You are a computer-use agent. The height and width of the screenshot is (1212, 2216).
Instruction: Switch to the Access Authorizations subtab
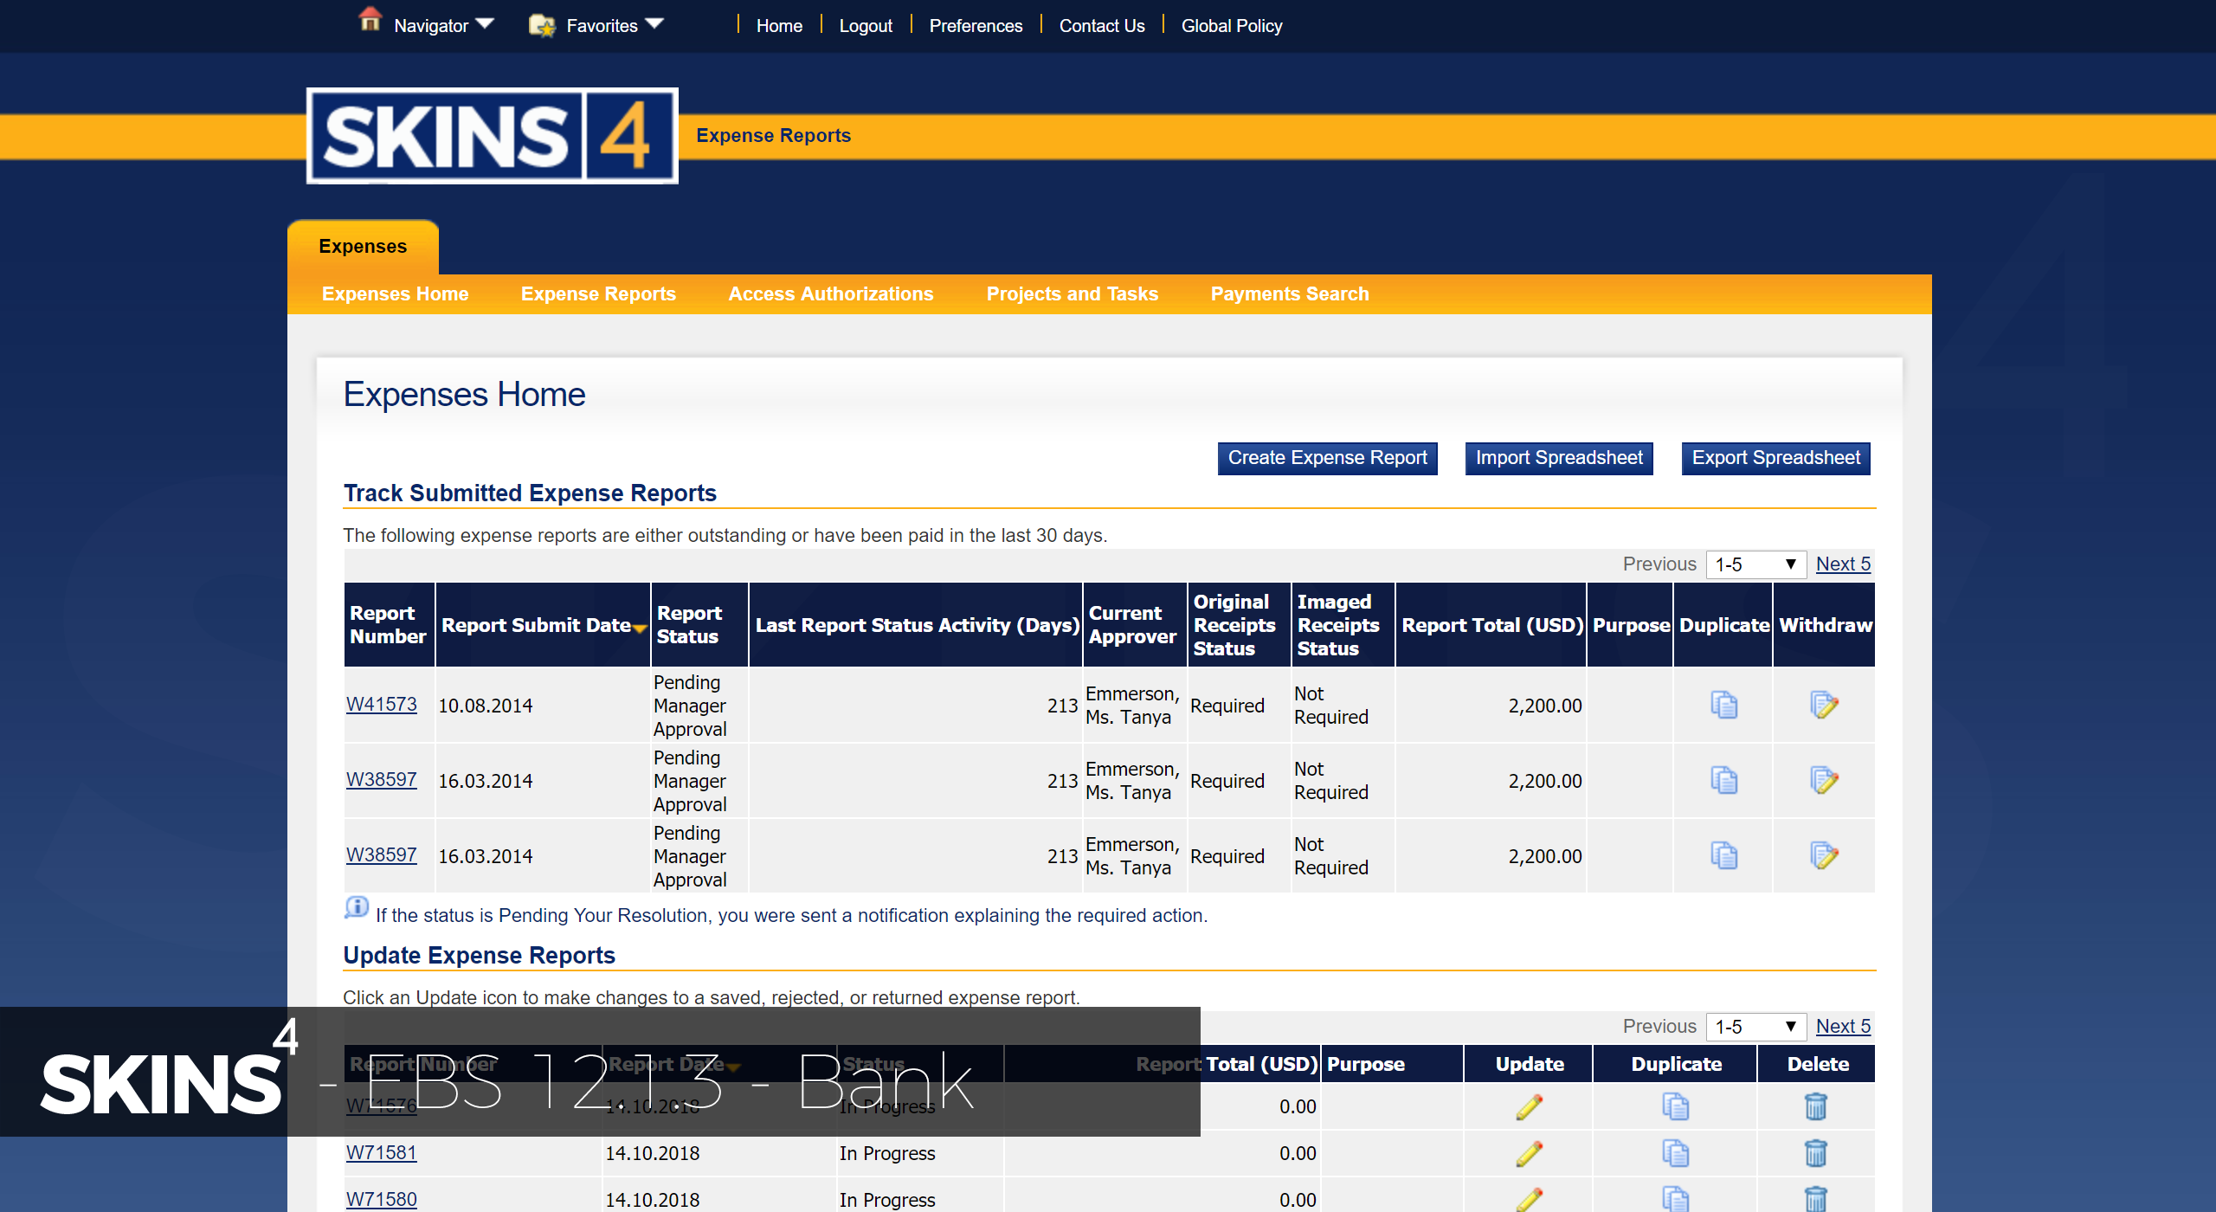[831, 294]
